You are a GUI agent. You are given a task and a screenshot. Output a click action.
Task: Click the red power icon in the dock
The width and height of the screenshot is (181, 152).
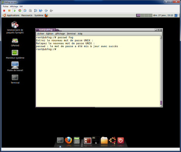120,141
